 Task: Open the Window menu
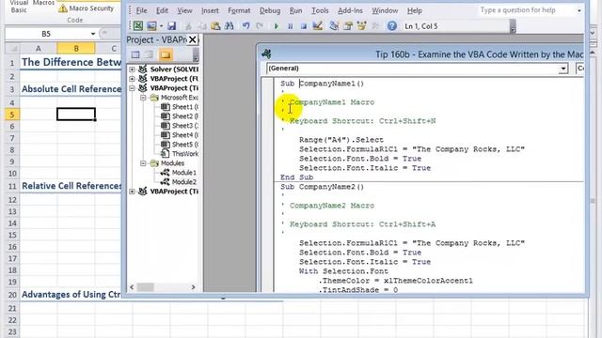tap(385, 10)
